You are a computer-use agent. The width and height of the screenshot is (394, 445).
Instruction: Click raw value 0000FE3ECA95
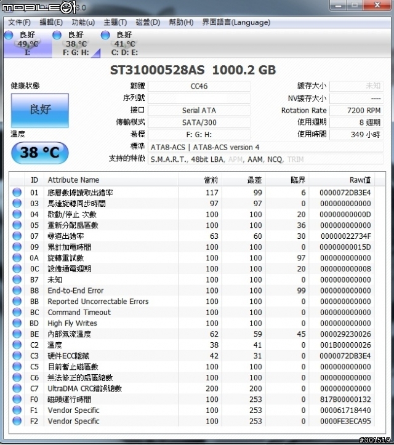[x=345, y=421]
